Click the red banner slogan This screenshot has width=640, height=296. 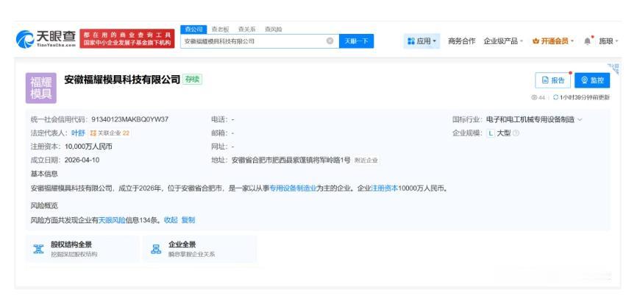pyautogui.click(x=127, y=39)
